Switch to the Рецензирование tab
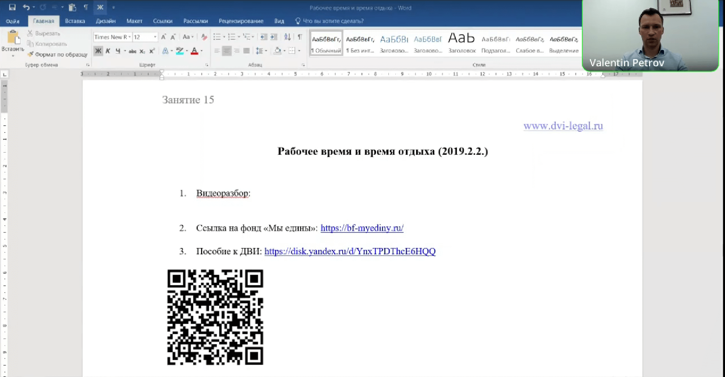725x377 pixels. (241, 21)
